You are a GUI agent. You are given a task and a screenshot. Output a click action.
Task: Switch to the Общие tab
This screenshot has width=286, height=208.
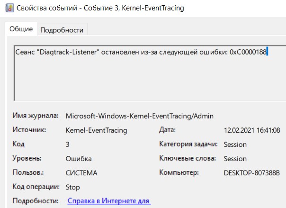tap(21, 29)
